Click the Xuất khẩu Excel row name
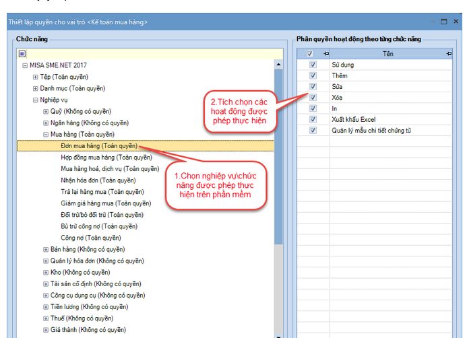467x338 pixels. (354, 120)
